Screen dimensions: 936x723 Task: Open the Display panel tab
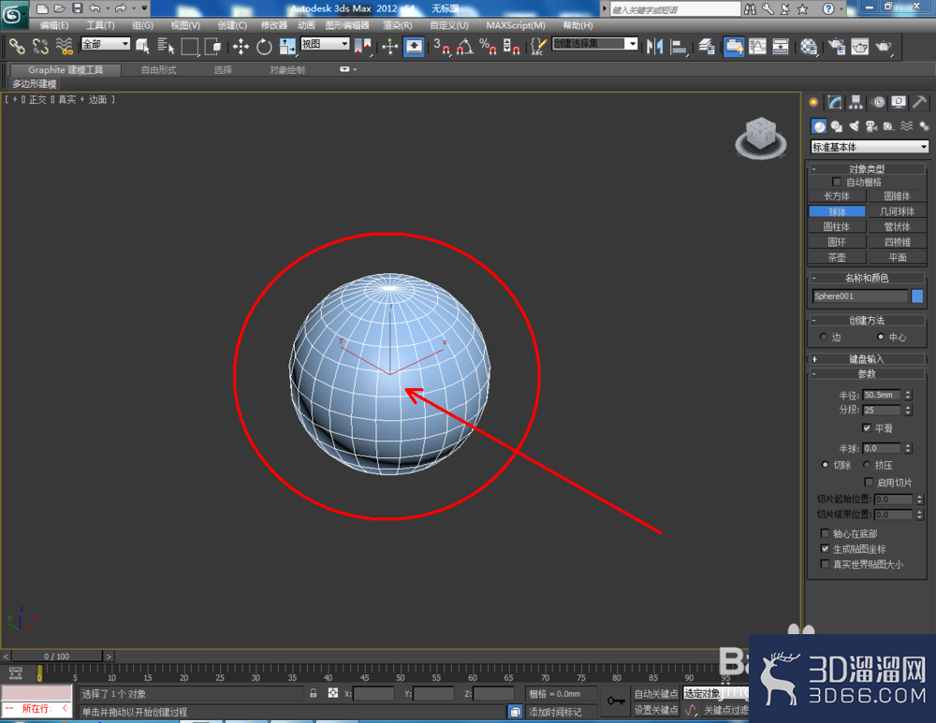click(899, 103)
